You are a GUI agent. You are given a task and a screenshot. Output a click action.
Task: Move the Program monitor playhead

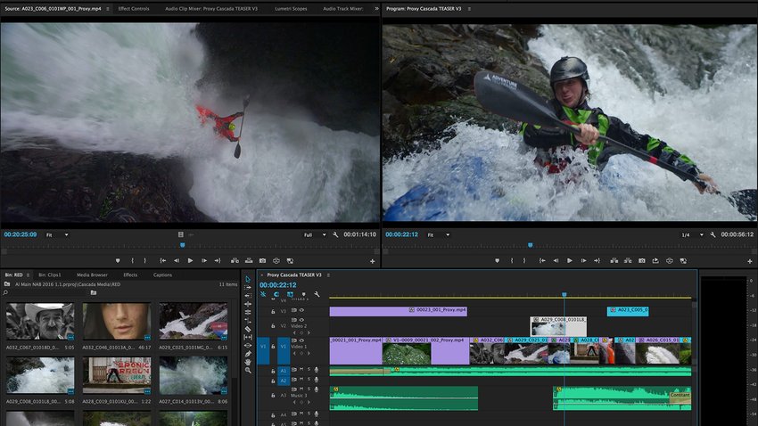click(531, 245)
